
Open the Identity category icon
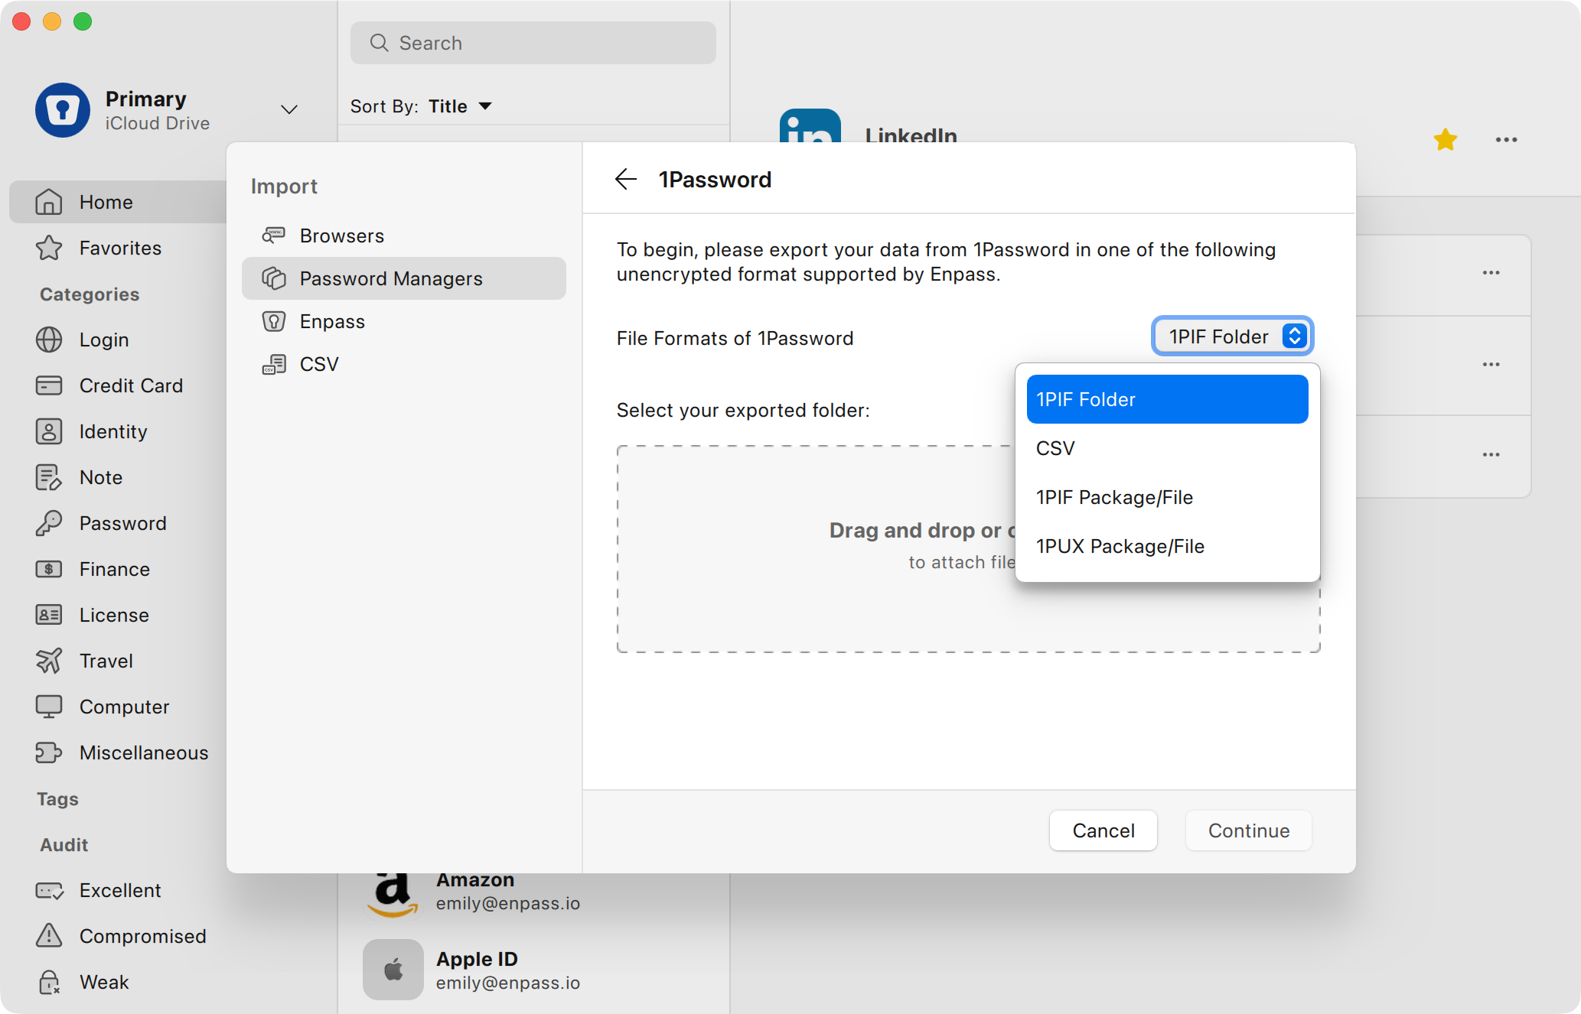point(49,431)
